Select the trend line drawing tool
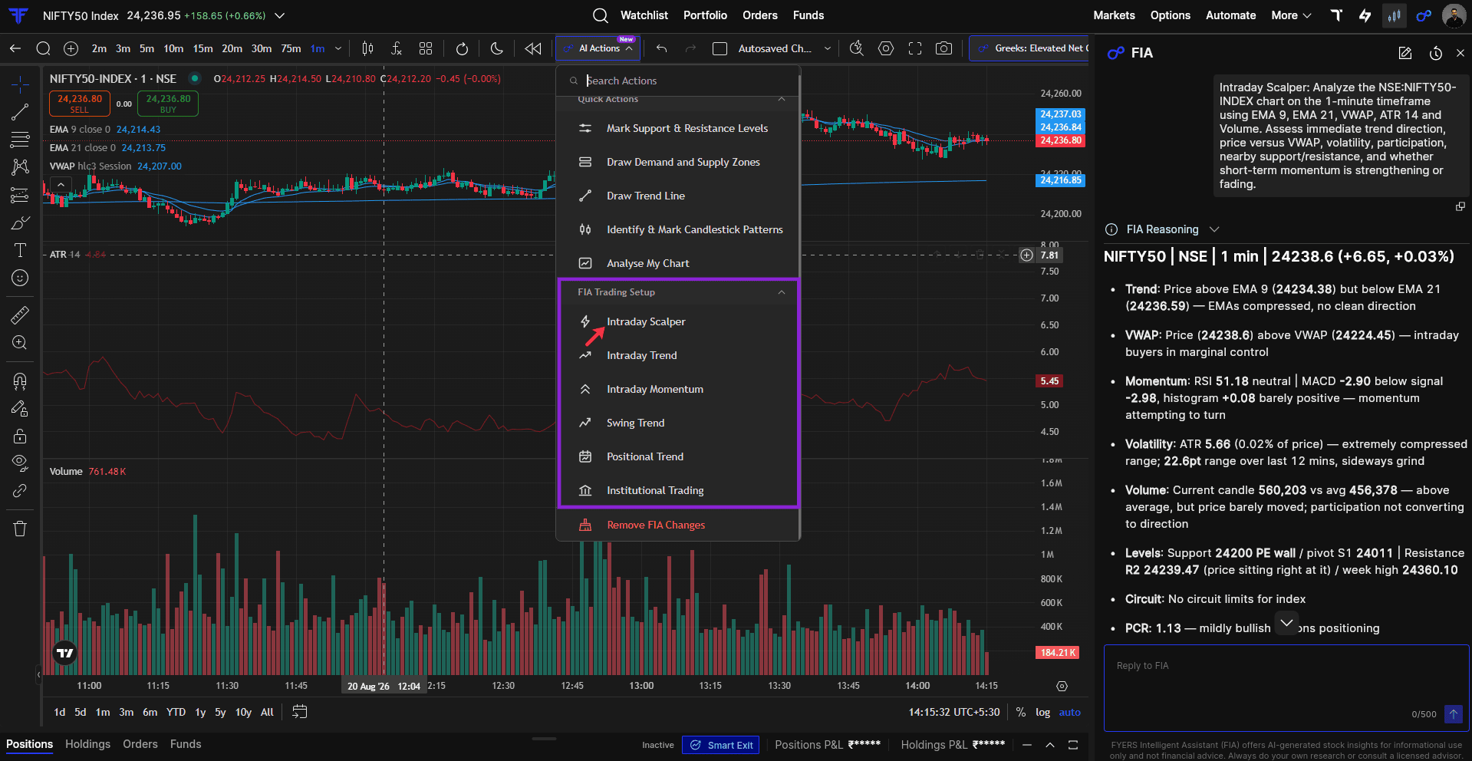 click(x=20, y=112)
